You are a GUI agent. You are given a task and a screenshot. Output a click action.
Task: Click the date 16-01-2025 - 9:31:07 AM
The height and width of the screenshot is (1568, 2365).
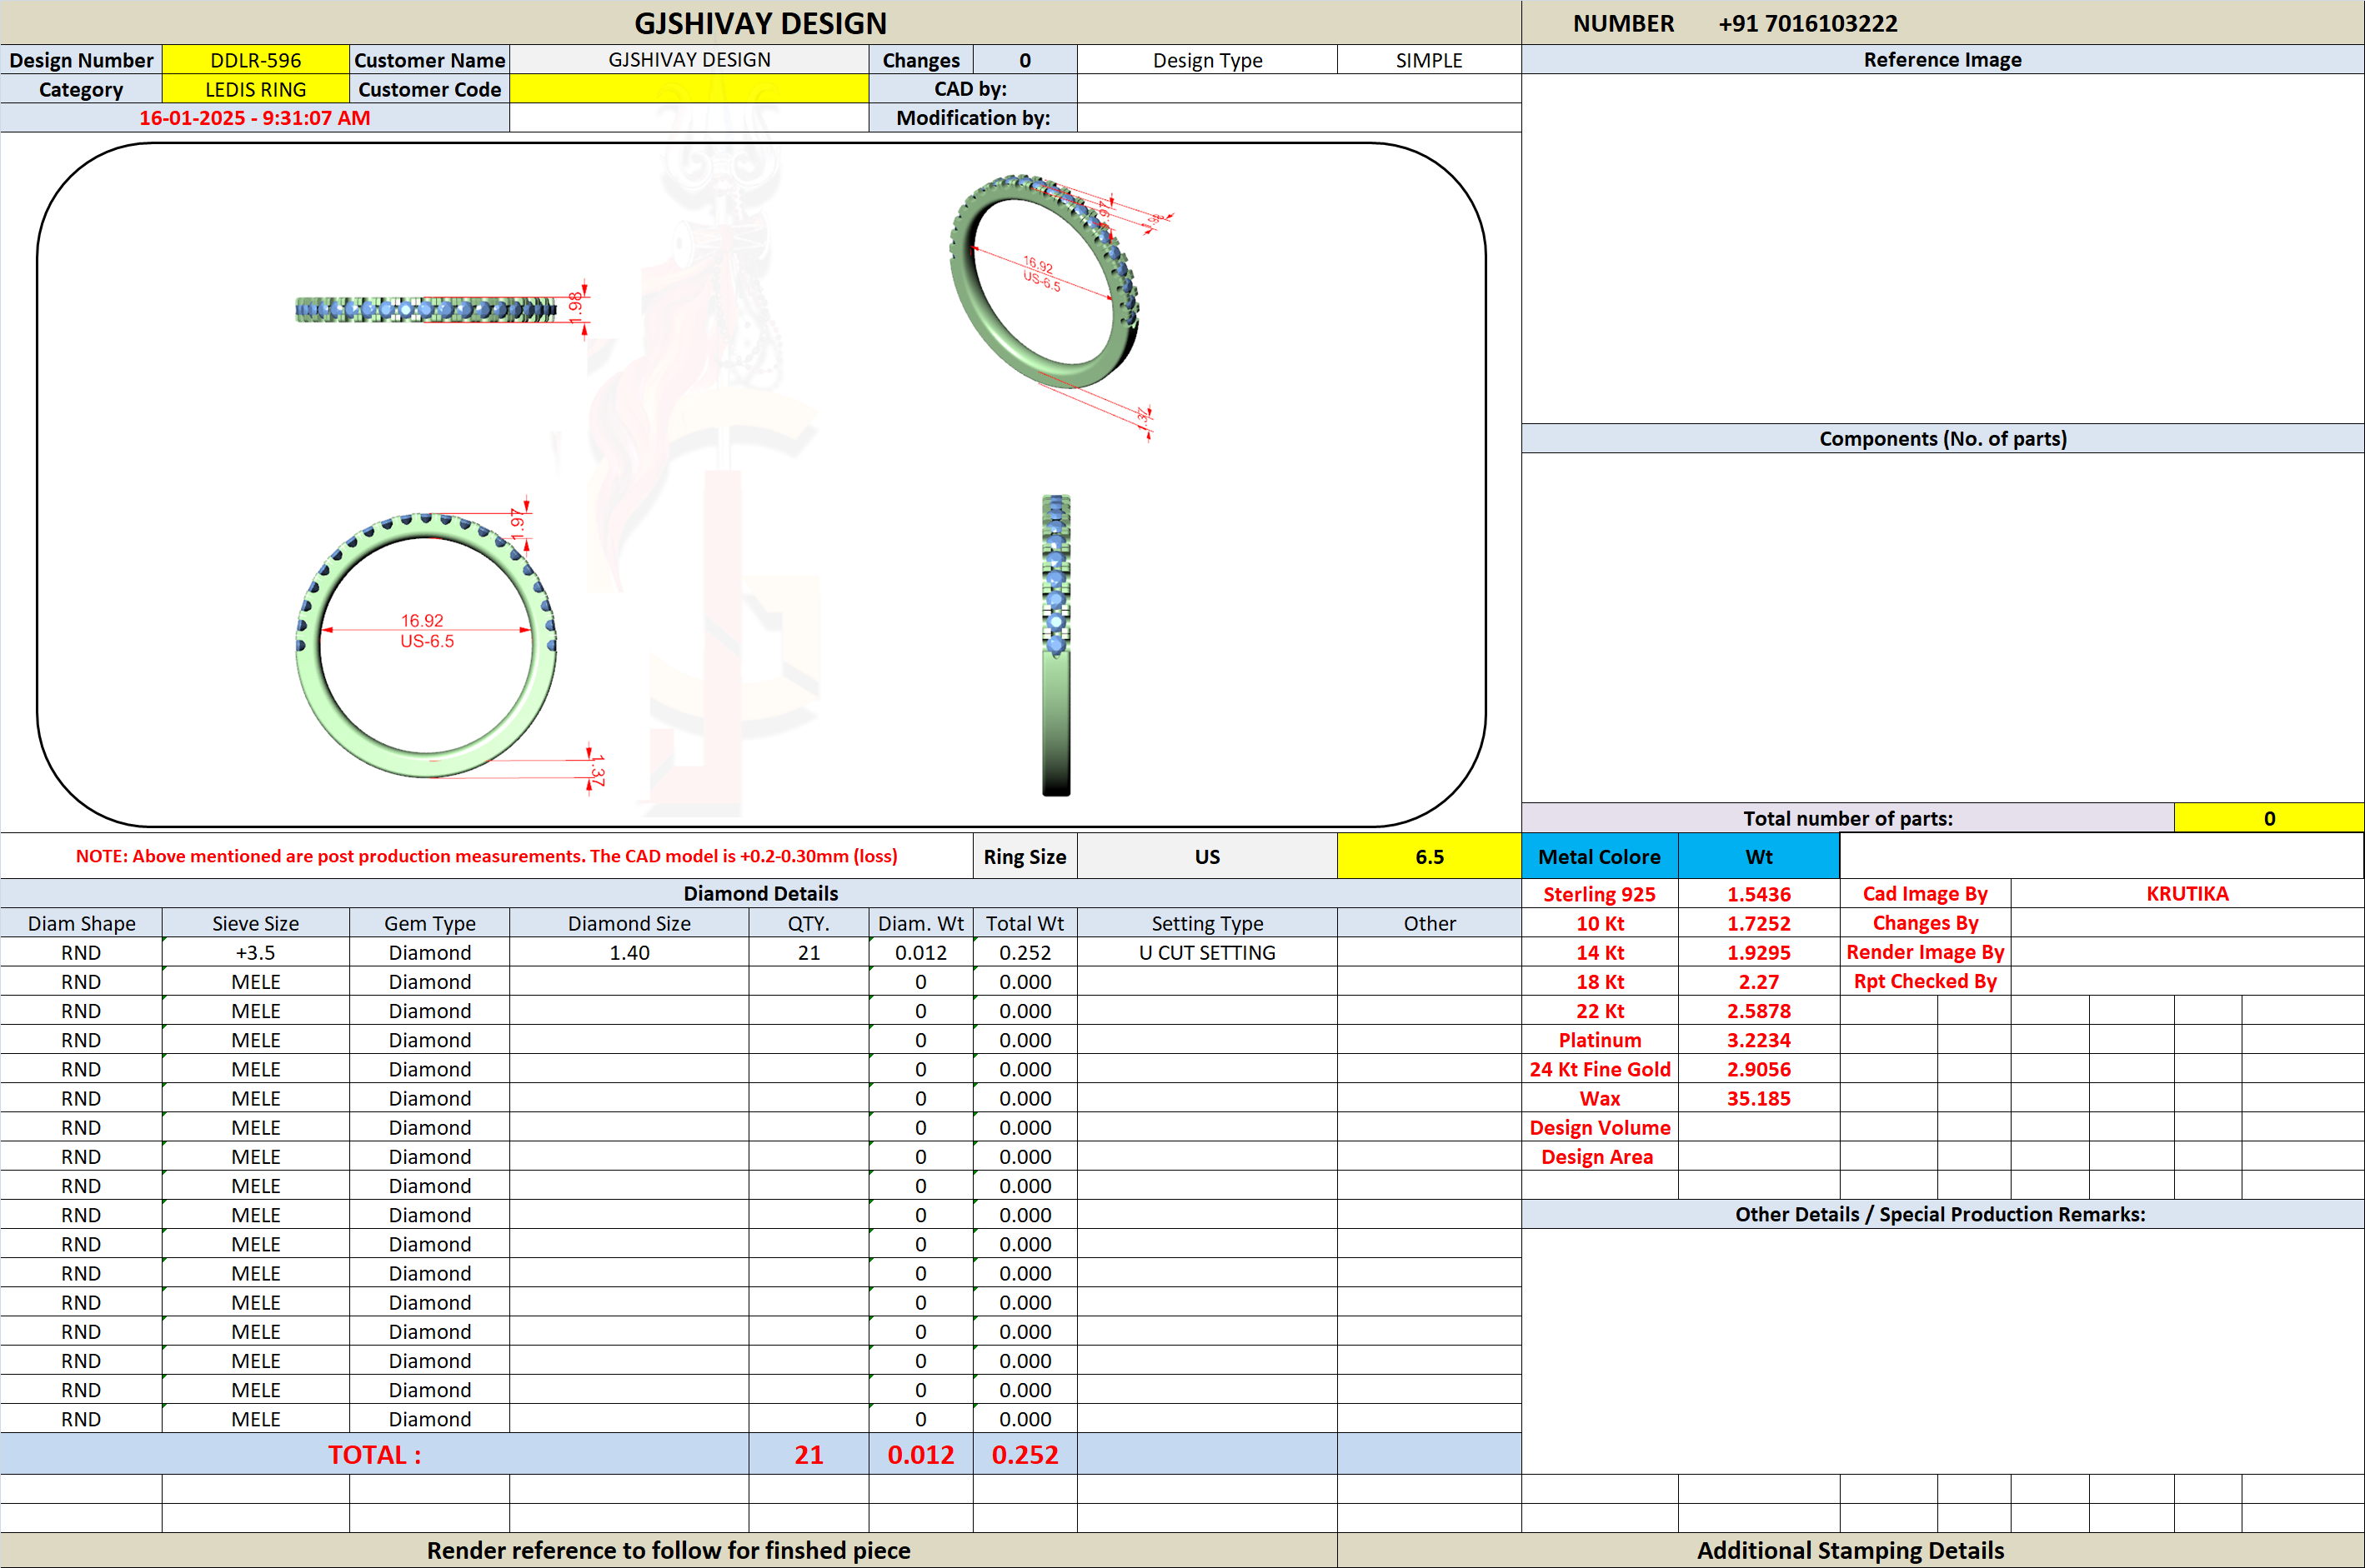pos(254,118)
